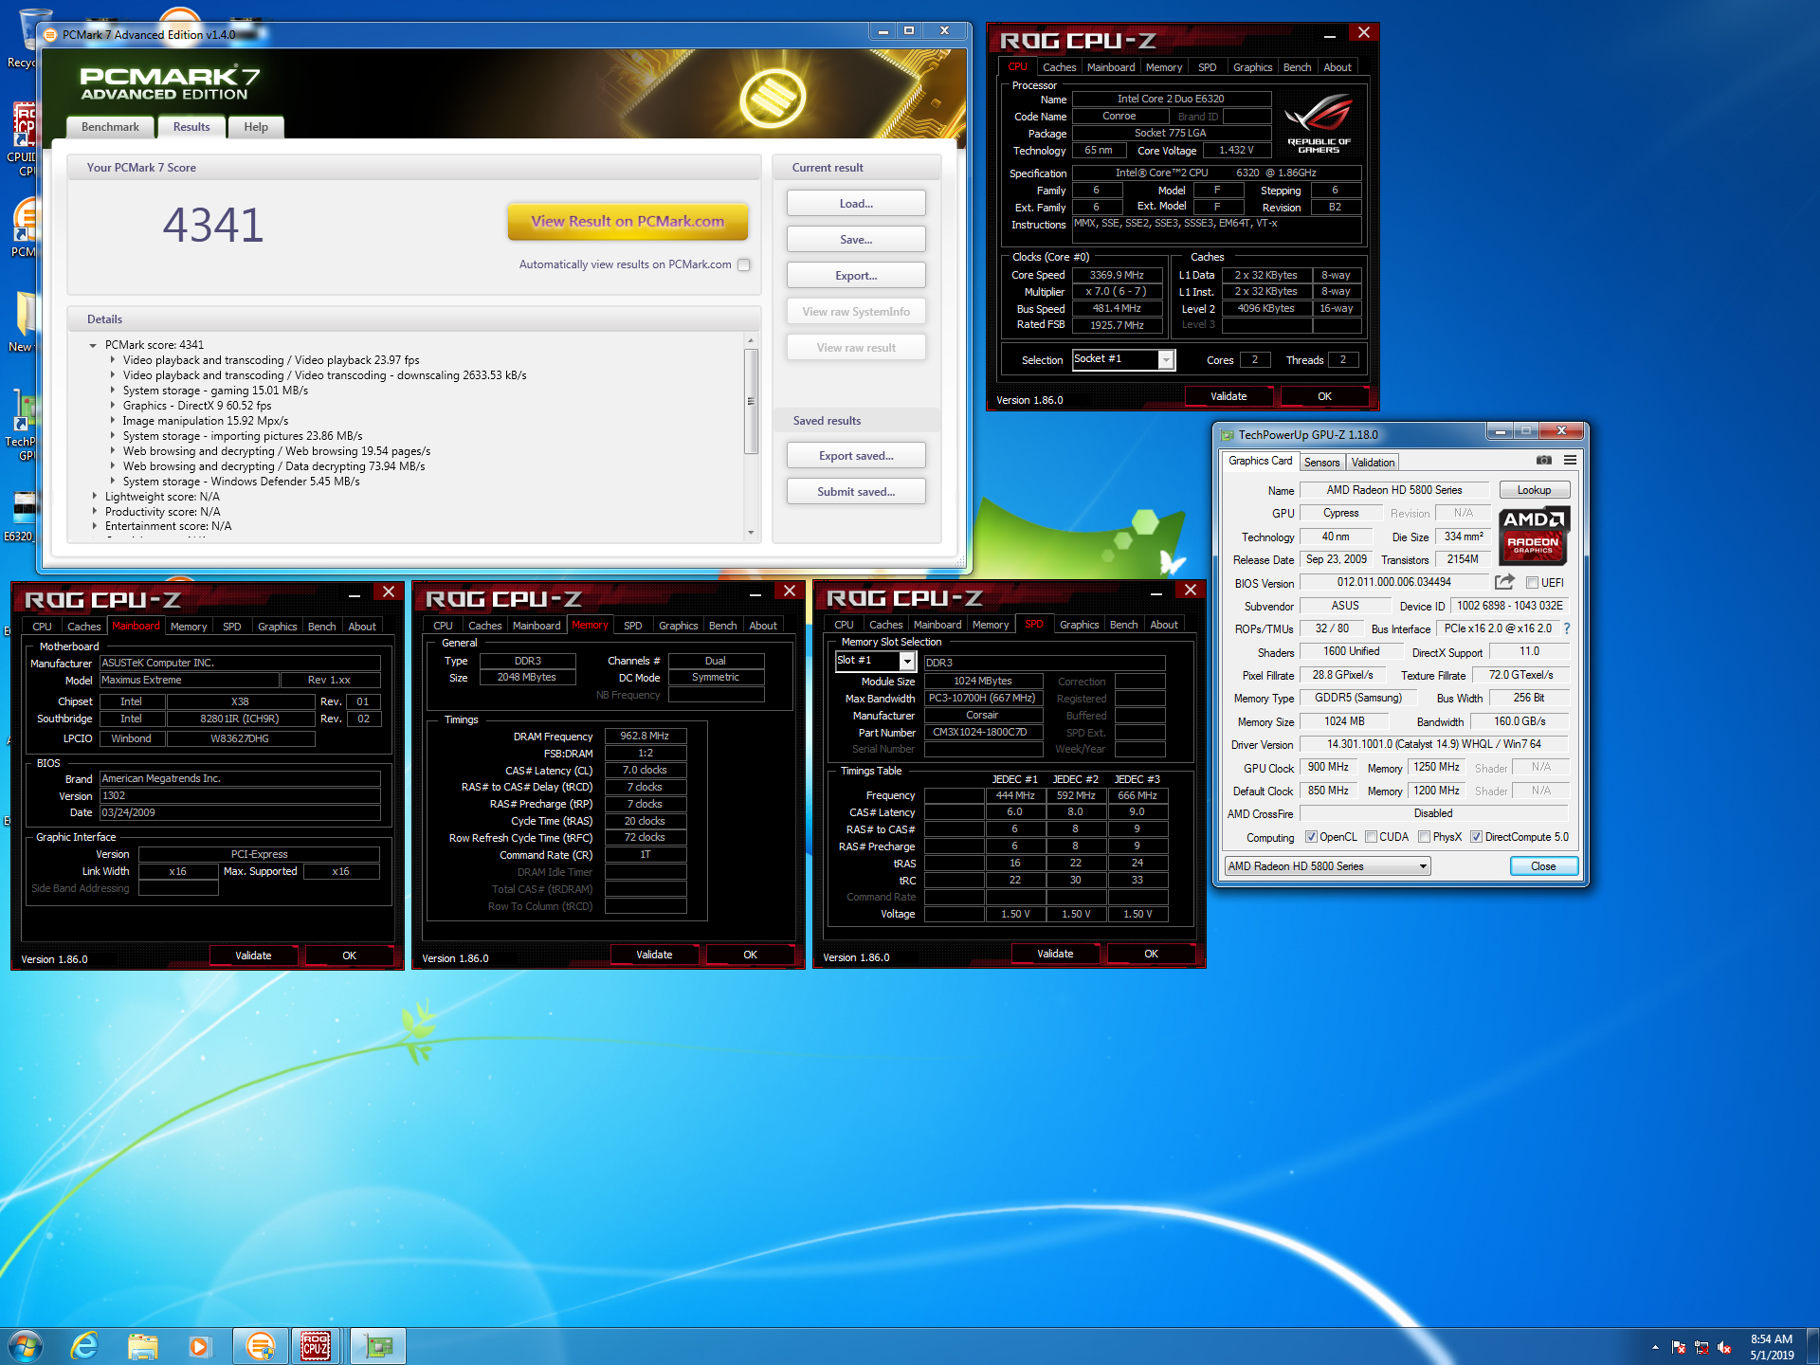Launch Internet Explorer from the taskbar

(x=84, y=1345)
